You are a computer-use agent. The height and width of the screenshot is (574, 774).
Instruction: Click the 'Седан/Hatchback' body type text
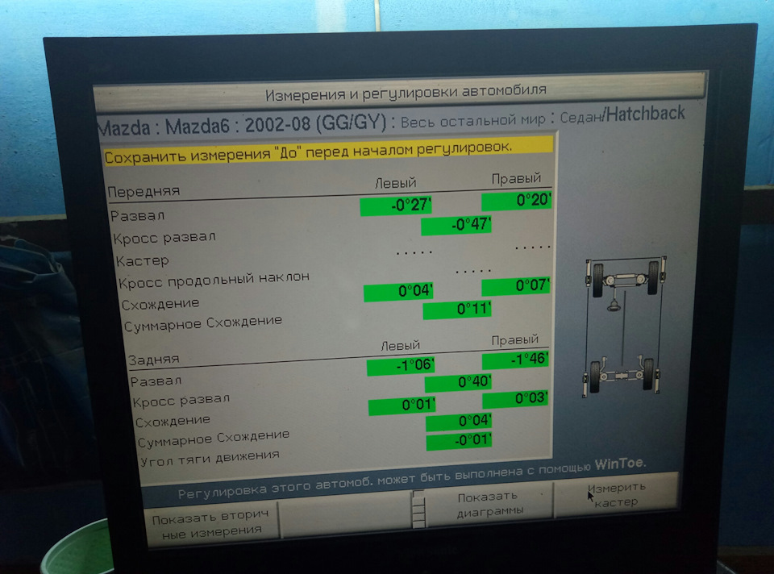point(622,115)
